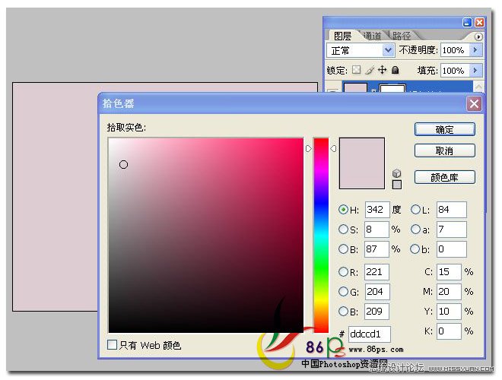
Task: Select the S saturation radio button
Action: (x=343, y=230)
